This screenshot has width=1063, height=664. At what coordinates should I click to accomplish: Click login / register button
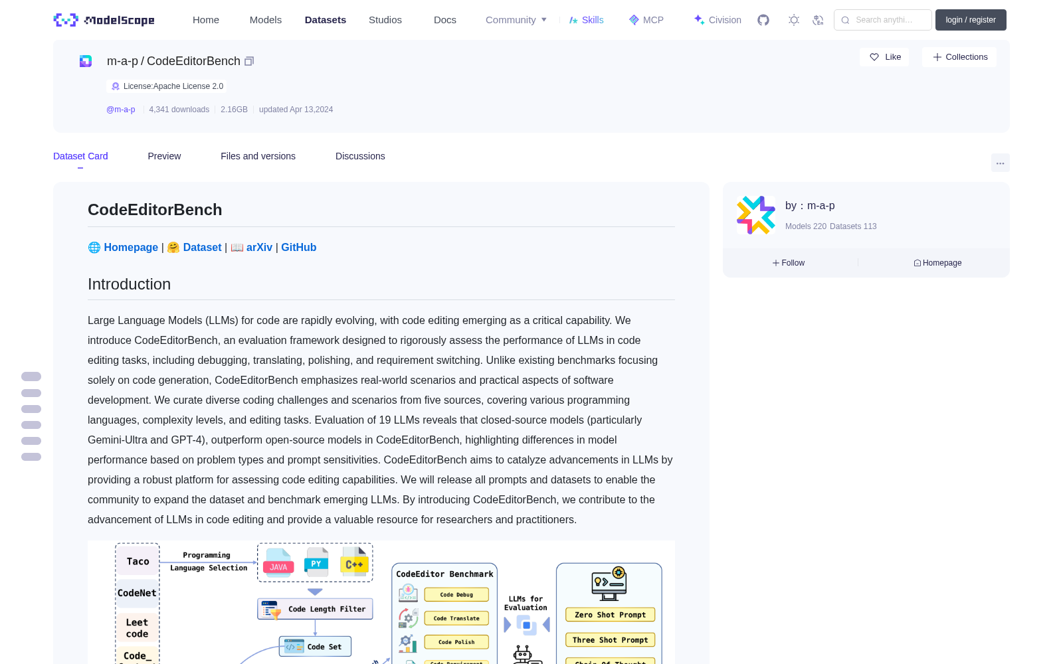pos(971,20)
